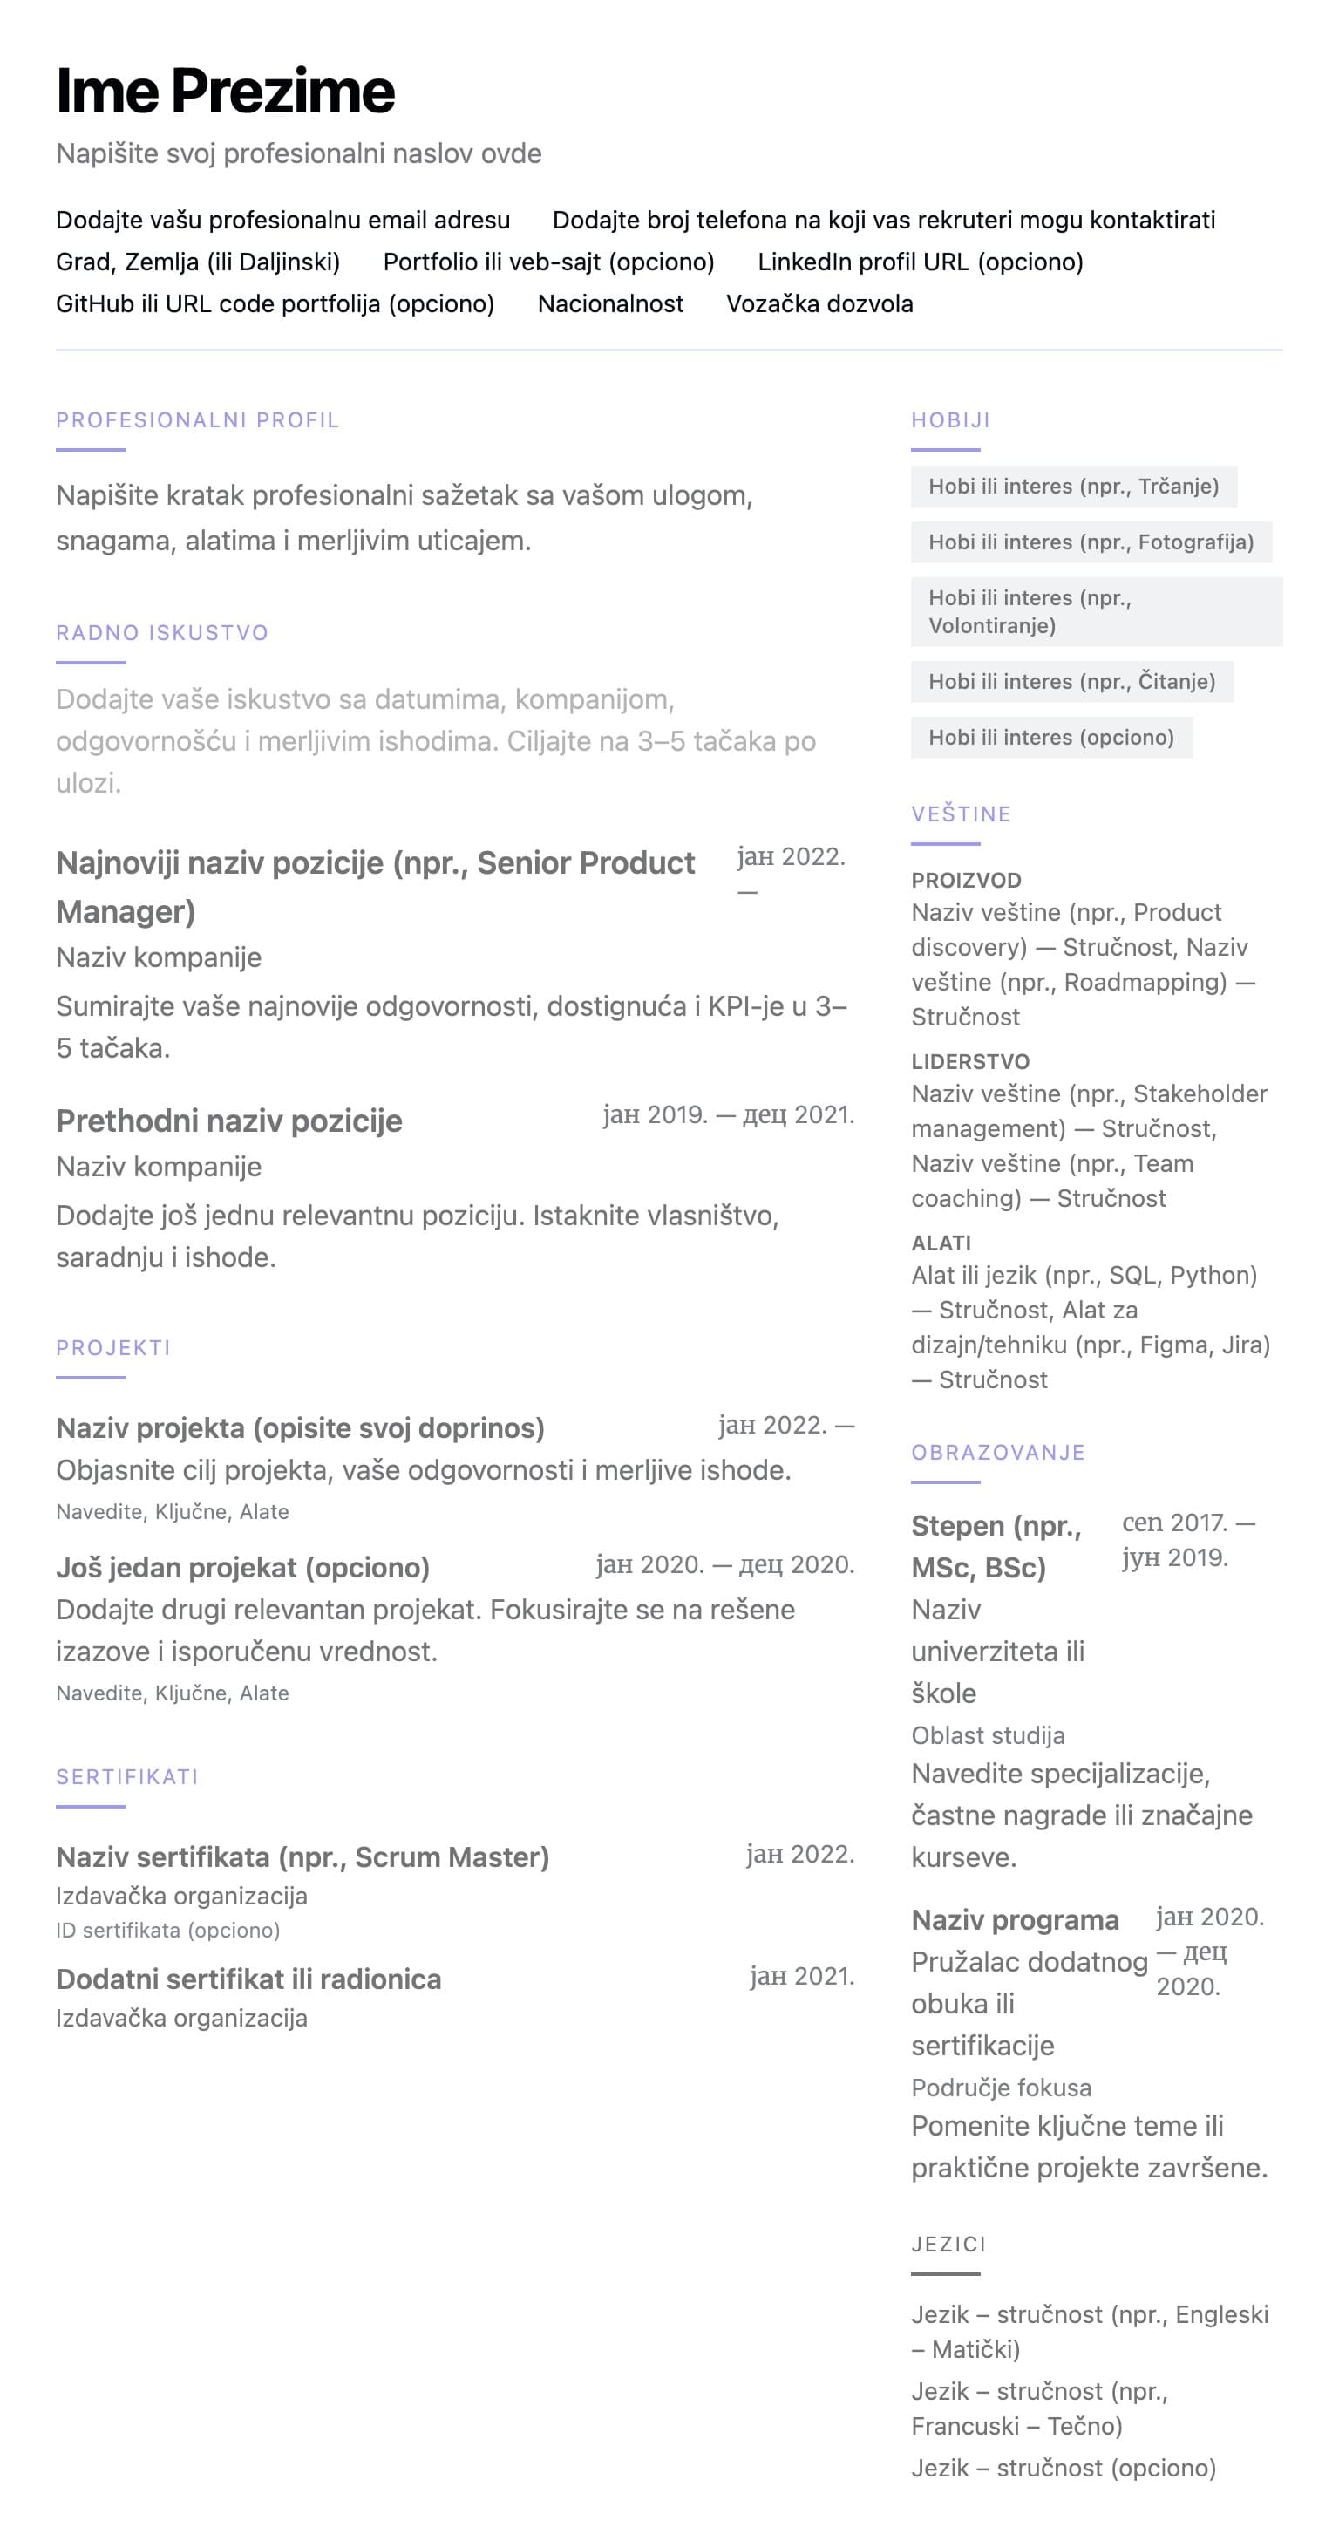
Task: Select the Scrum Master certificate name
Action: click(x=302, y=1857)
